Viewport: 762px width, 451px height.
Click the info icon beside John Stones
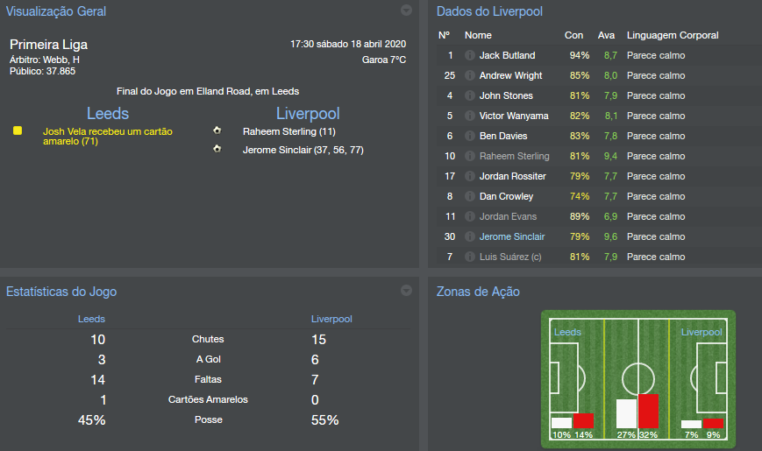(469, 95)
